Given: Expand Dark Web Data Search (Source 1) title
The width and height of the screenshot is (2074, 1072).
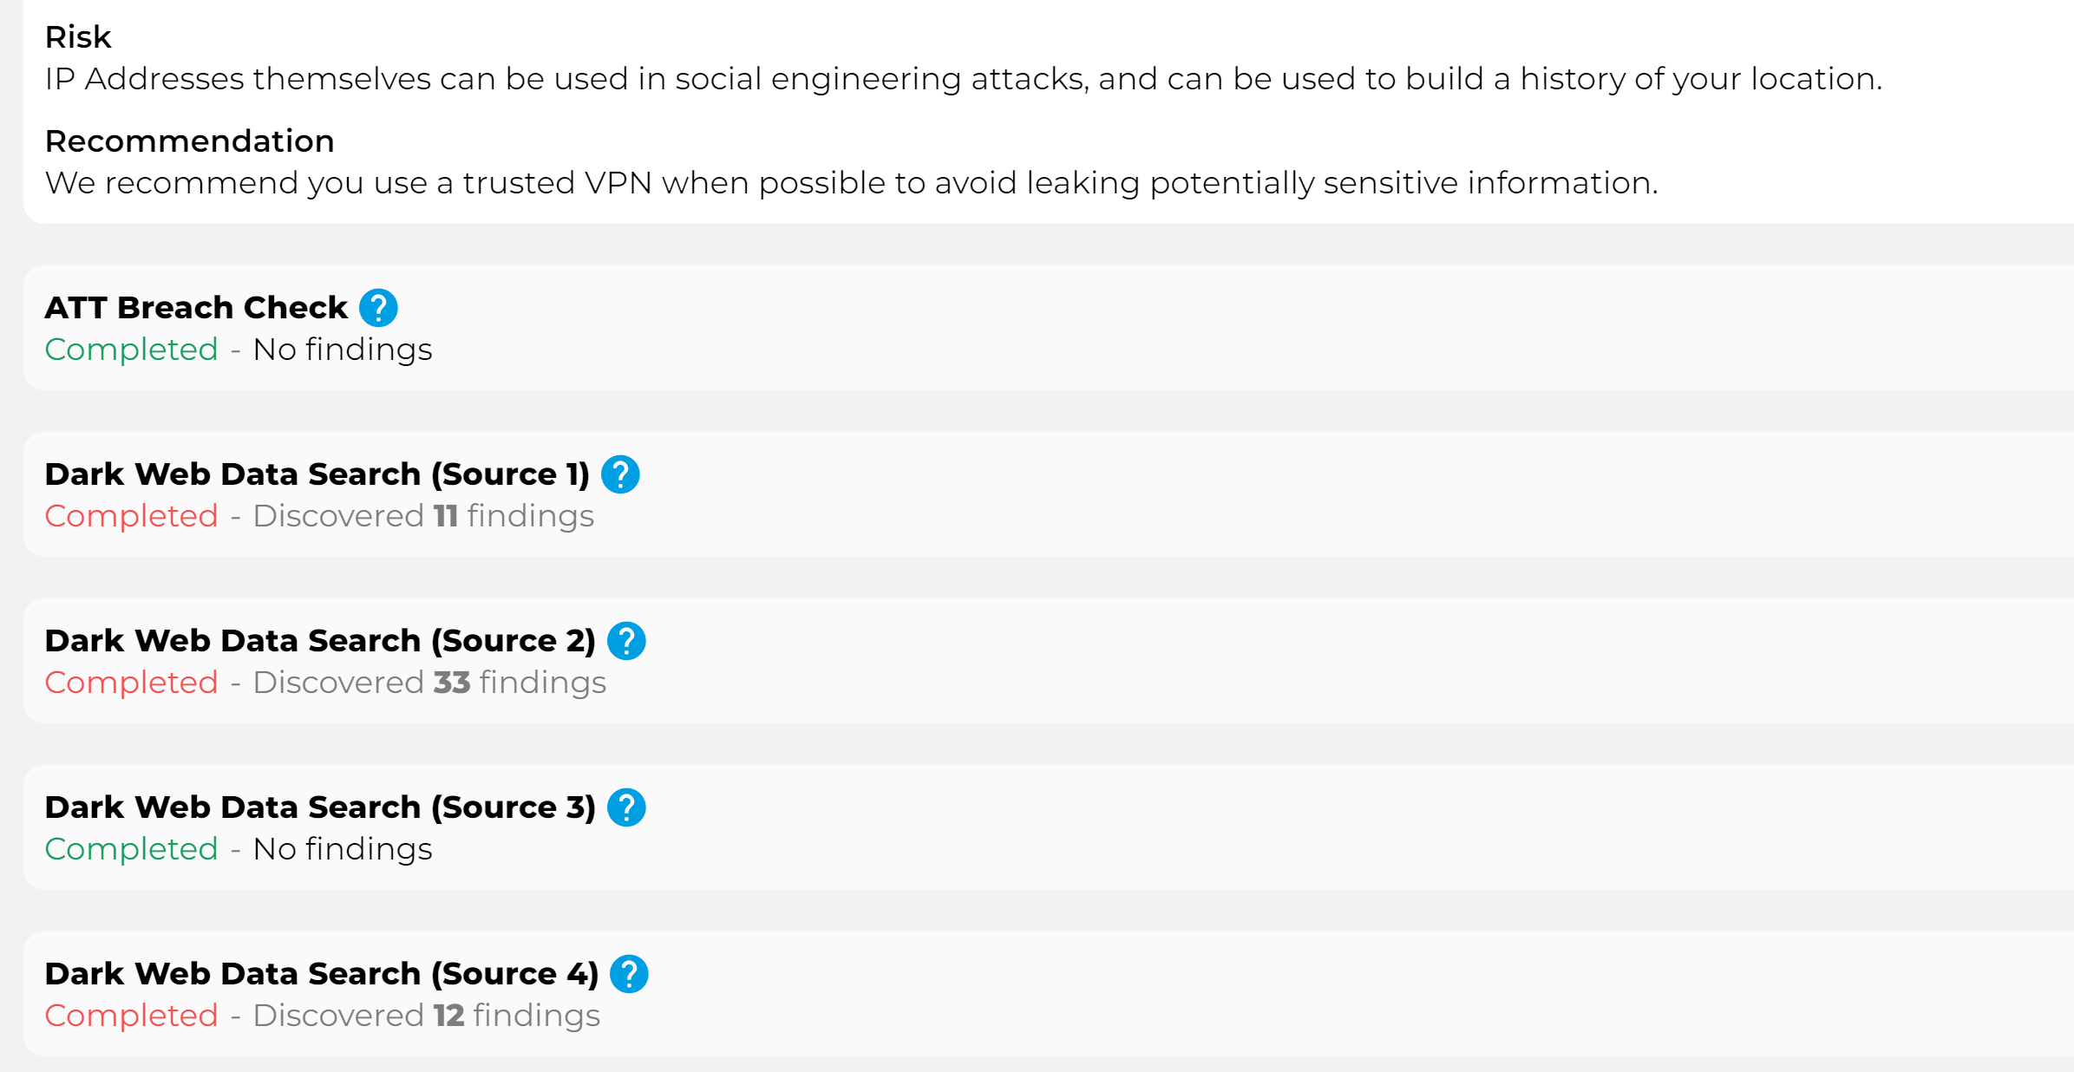Looking at the screenshot, I should click(x=317, y=474).
